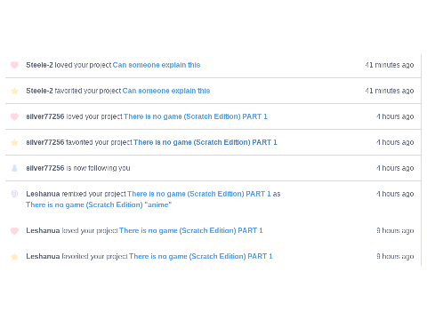427x320 pixels.
Task: Open 'Can someone explain this' in loved row
Action: [157, 65]
